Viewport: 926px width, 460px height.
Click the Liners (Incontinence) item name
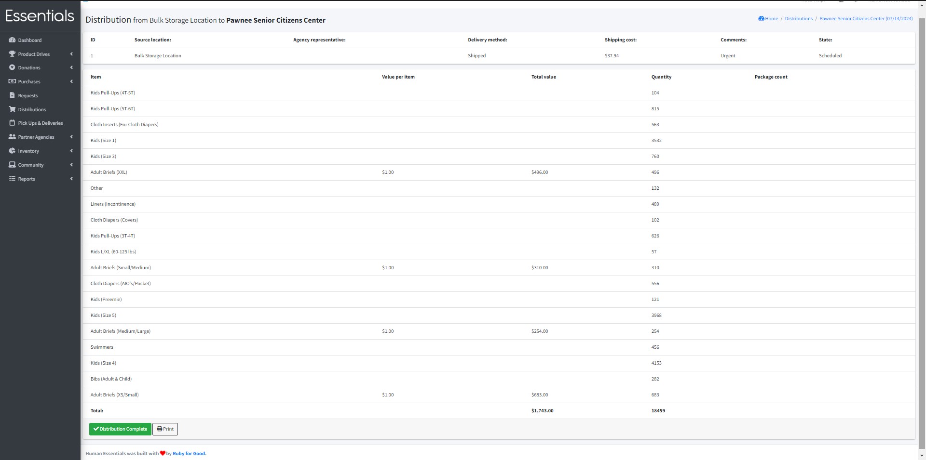(x=113, y=204)
